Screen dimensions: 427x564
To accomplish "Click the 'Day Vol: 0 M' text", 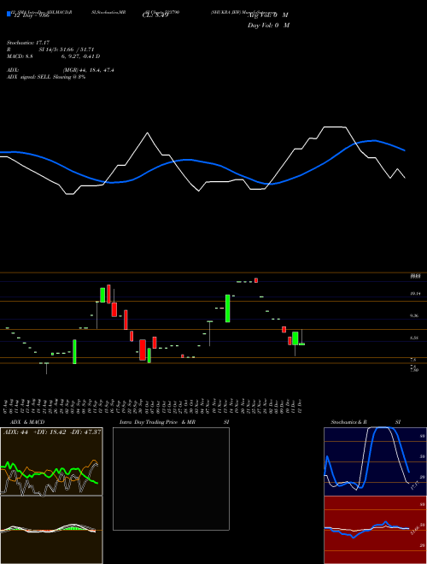I will click(x=268, y=26).
